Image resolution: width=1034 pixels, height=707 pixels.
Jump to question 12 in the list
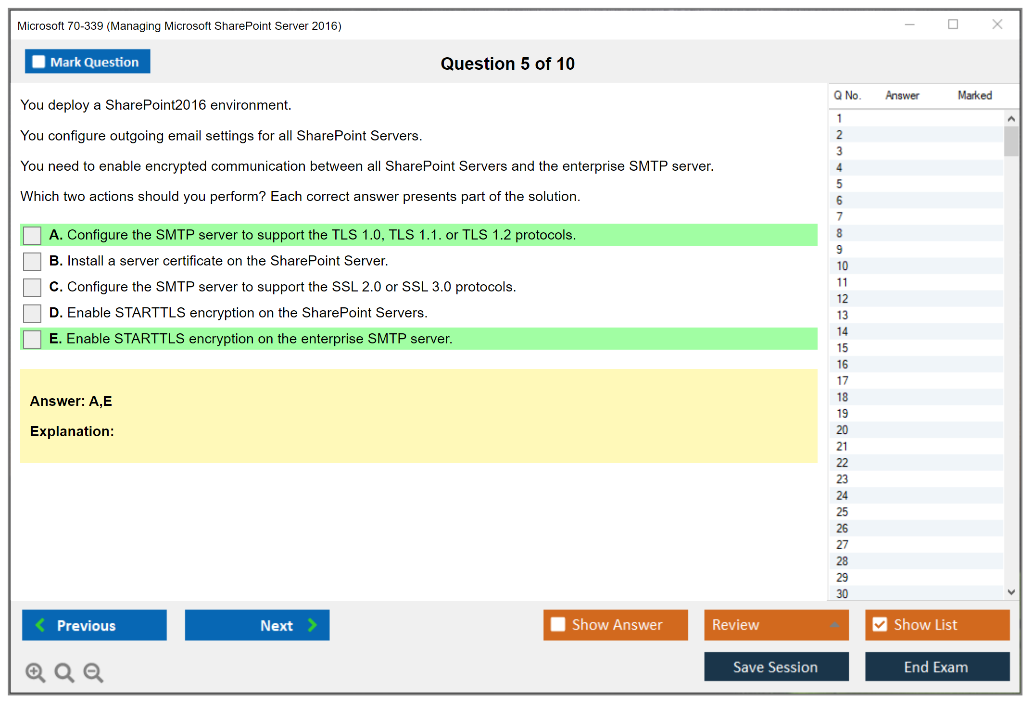842,299
